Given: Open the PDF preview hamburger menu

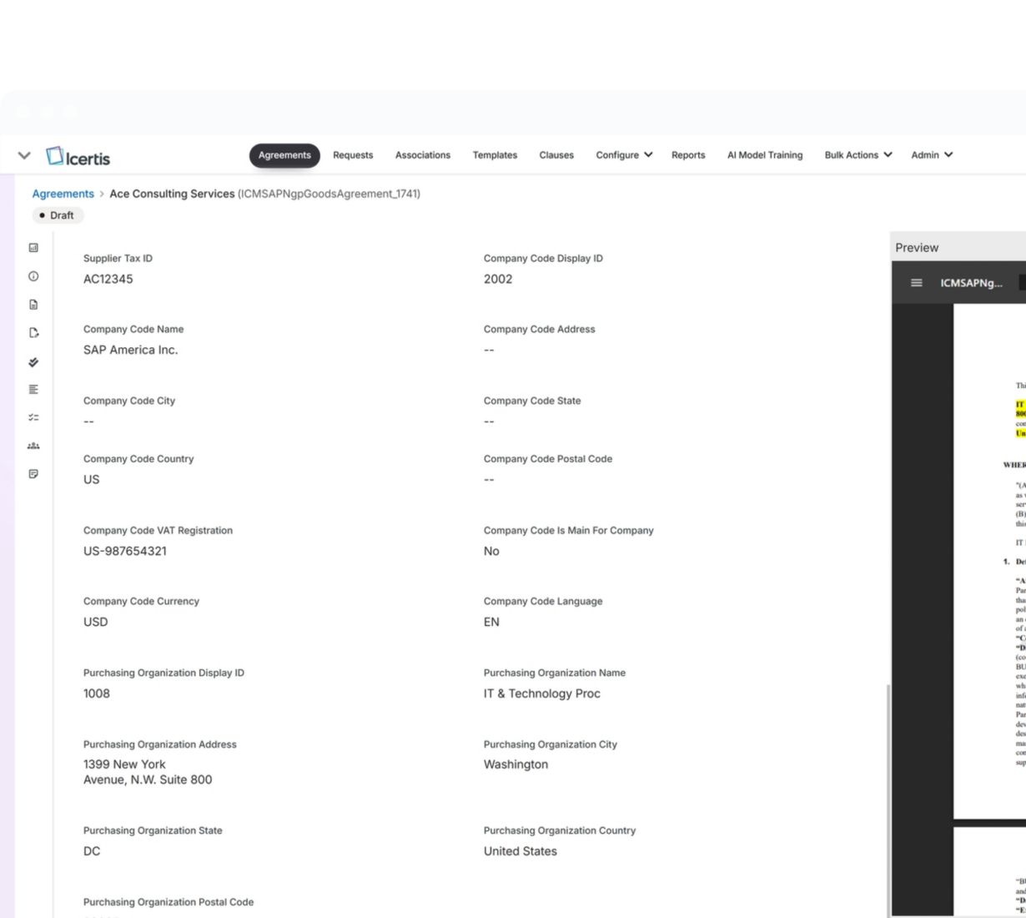Looking at the screenshot, I should tap(916, 283).
